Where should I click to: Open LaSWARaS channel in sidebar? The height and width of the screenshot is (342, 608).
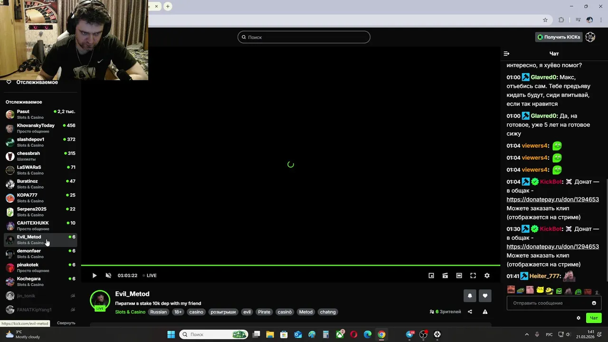pyautogui.click(x=40, y=170)
